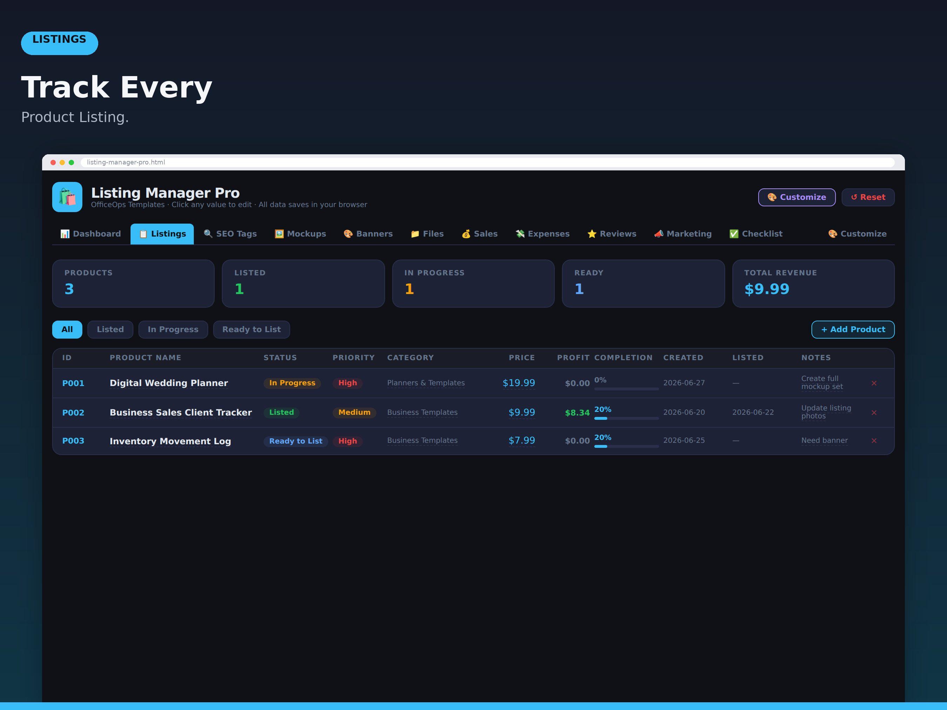Filter products by In Progress

173,330
